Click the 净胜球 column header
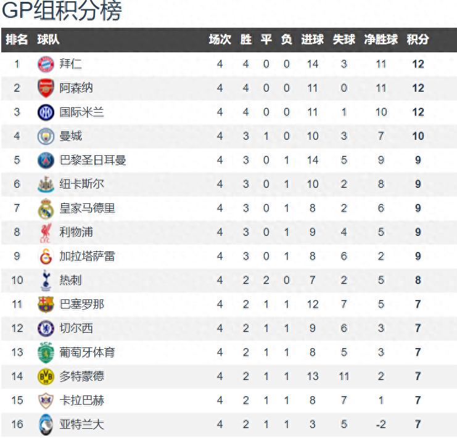Screen dimensions: 457x438 coord(381,39)
